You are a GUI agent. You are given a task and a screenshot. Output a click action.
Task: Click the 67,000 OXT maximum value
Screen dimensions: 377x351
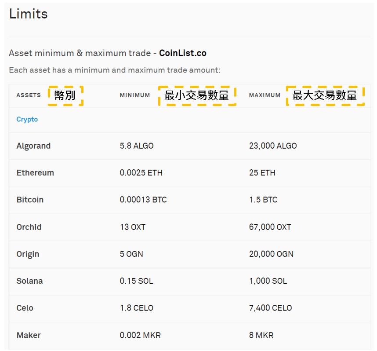[x=270, y=227]
